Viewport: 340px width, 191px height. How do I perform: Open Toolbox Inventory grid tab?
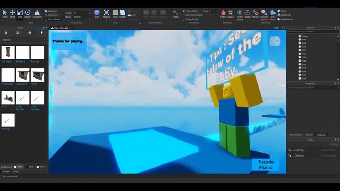pyautogui.click(x=18, y=33)
